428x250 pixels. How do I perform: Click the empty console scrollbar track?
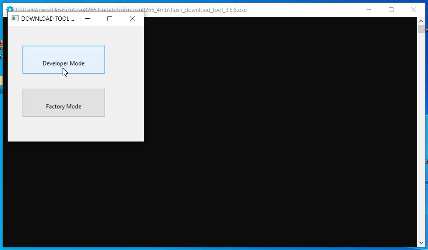pos(421,134)
